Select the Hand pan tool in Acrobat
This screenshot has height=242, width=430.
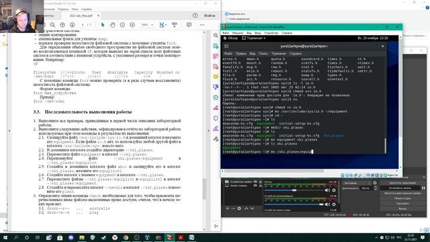tap(112, 25)
